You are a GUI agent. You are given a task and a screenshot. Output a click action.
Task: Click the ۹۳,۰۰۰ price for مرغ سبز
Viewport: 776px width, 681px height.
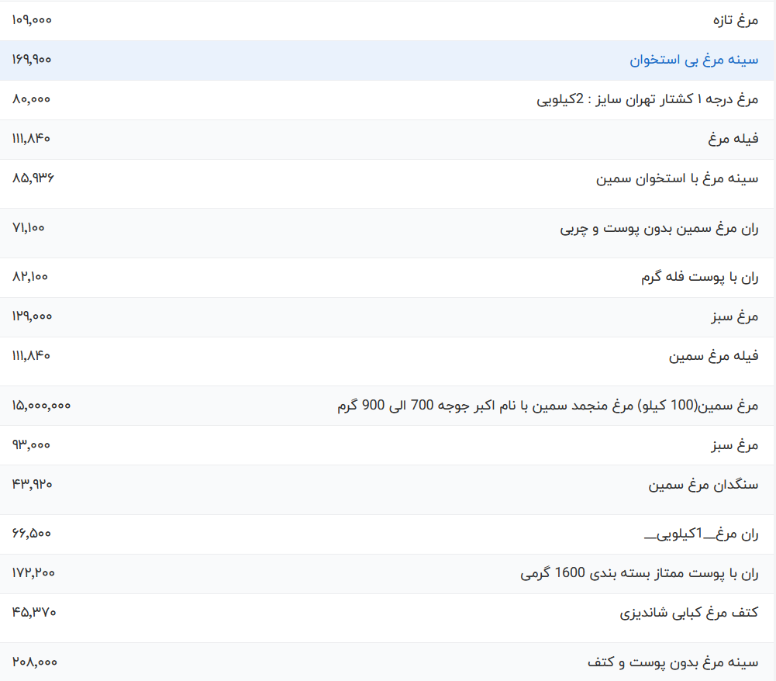[x=31, y=444]
